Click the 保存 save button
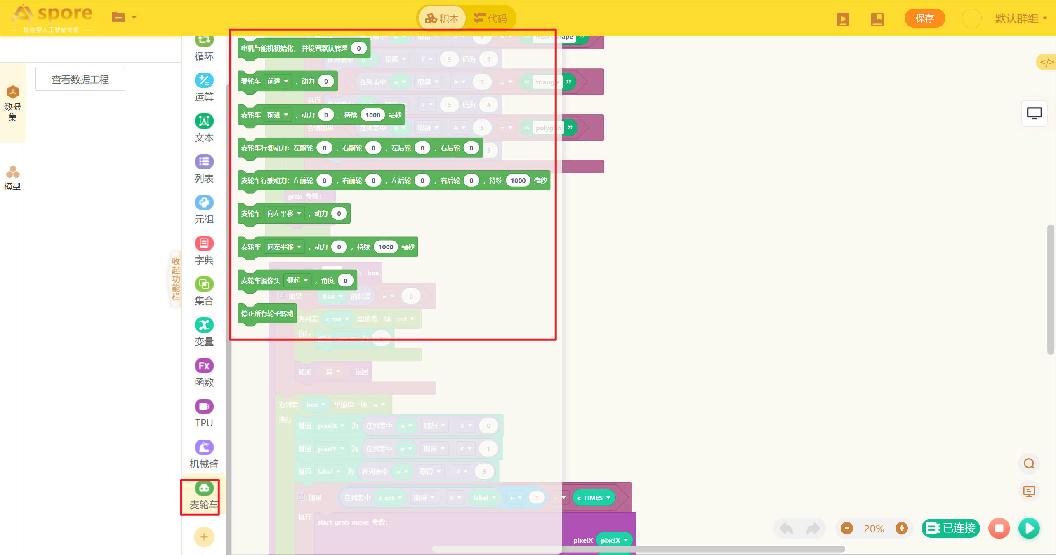 (x=924, y=19)
